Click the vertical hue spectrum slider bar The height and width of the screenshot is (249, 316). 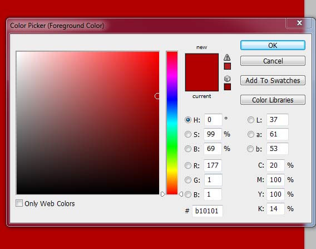coord(172,123)
